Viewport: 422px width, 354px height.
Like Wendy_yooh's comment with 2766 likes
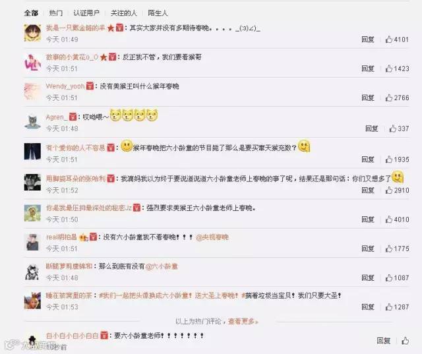click(x=389, y=98)
